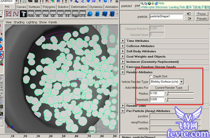This screenshot has width=210, height=138.
Task: Open the Surfaces shelf tab
Action: [34, 7]
